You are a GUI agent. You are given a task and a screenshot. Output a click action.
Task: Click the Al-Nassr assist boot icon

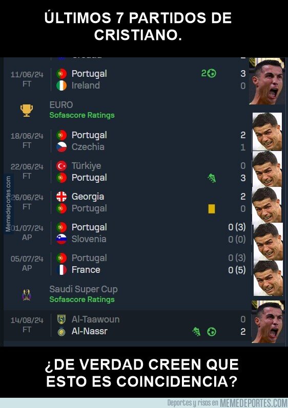point(197,332)
